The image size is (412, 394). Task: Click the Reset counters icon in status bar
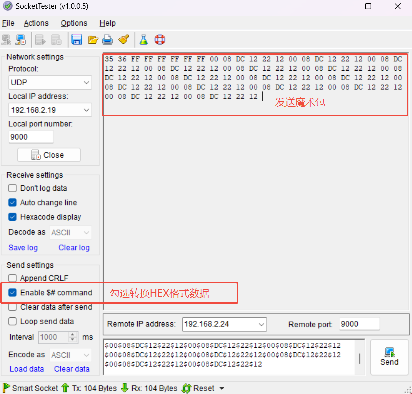point(187,388)
